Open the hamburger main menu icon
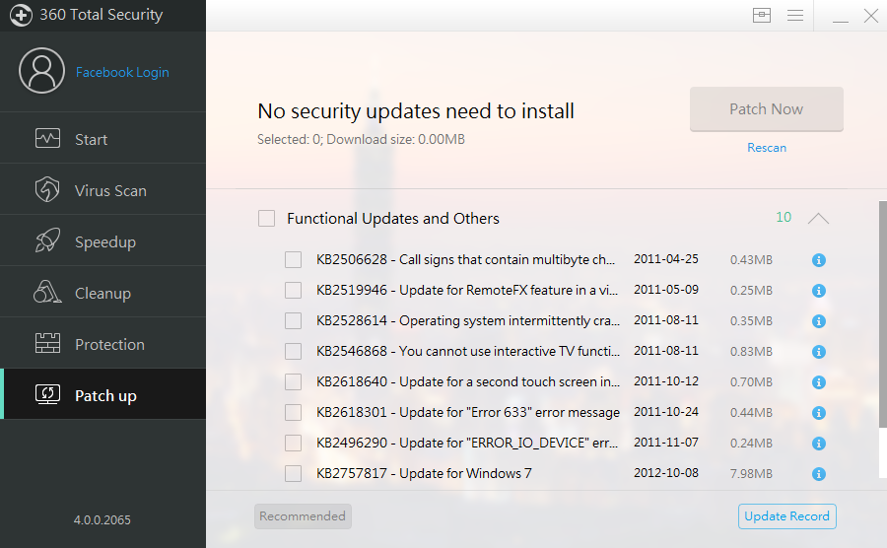887x548 pixels. (x=795, y=15)
